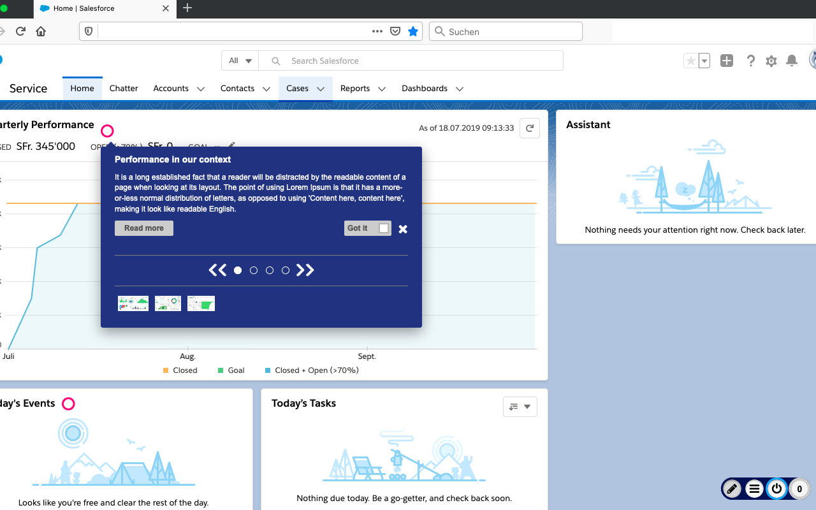Open the list menu icon in bottom toolbar

point(754,489)
